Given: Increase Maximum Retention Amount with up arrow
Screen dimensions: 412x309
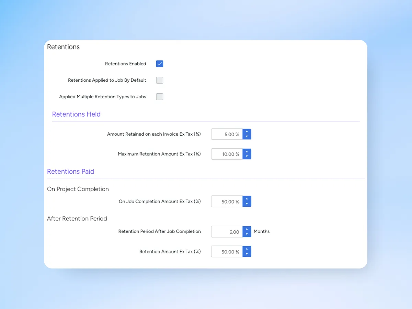Looking at the screenshot, I should click(247, 151).
